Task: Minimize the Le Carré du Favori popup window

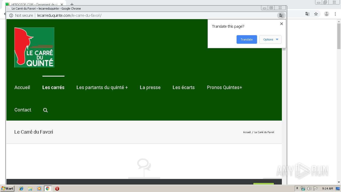Action: pyautogui.click(x=265, y=8)
